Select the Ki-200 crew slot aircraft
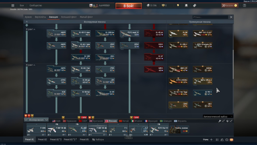 (x=77, y=130)
